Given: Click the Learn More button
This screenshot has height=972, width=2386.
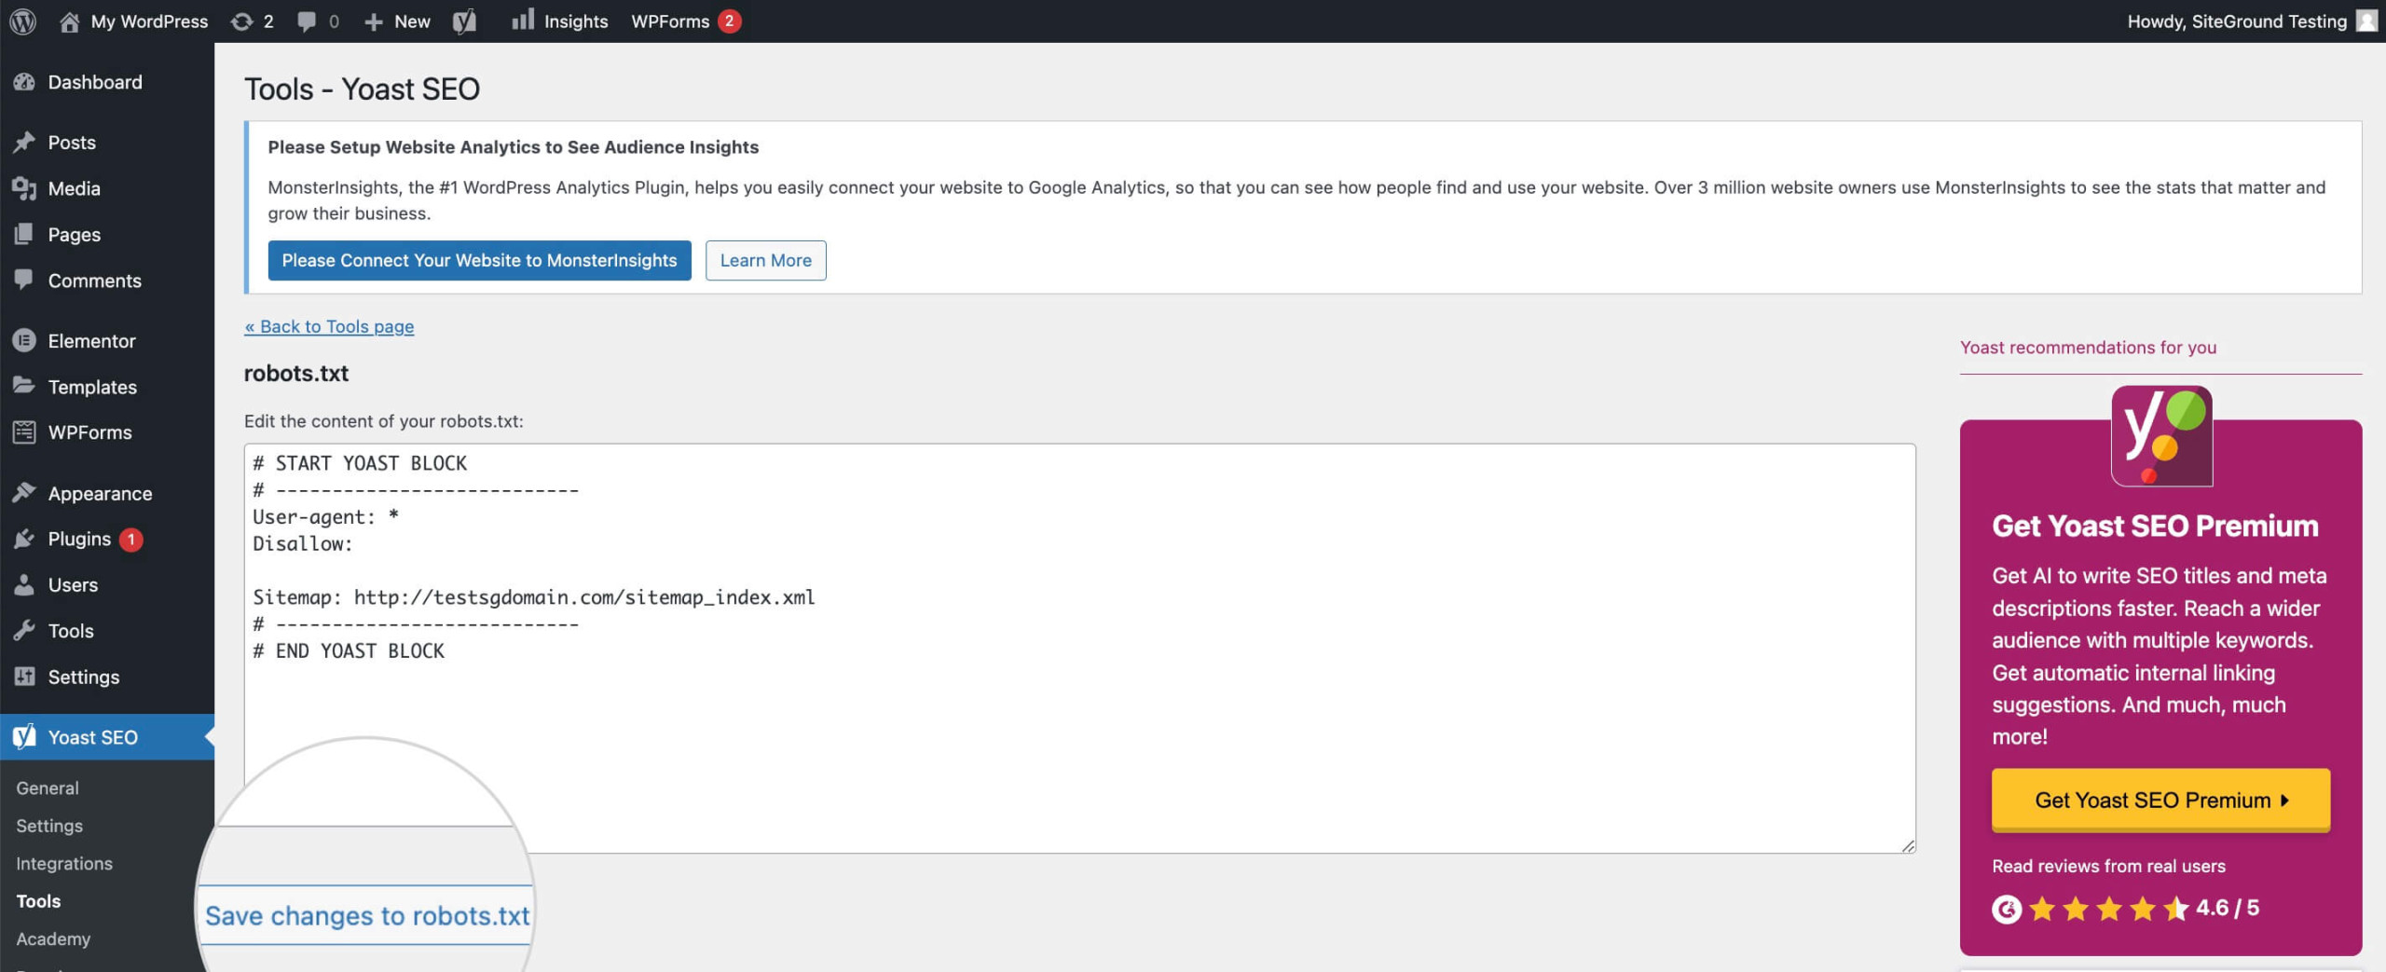Looking at the screenshot, I should (x=765, y=260).
